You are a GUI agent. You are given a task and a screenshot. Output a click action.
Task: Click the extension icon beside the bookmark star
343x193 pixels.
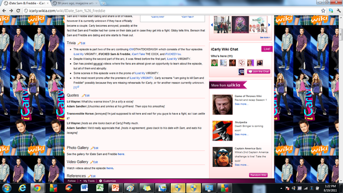pos(331,11)
